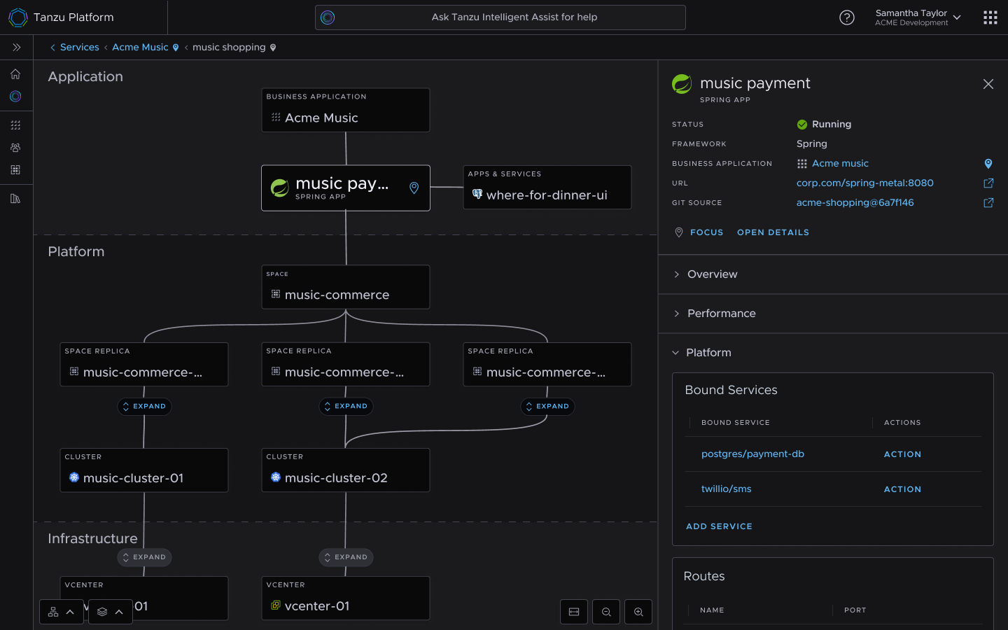This screenshot has height=630, width=1008.
Task: Select the music-commerce space node
Action: coord(346,287)
